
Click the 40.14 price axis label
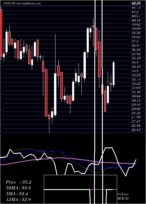pos(136,20)
